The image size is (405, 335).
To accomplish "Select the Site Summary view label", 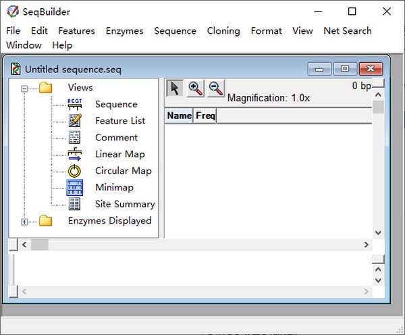I will pos(125,204).
